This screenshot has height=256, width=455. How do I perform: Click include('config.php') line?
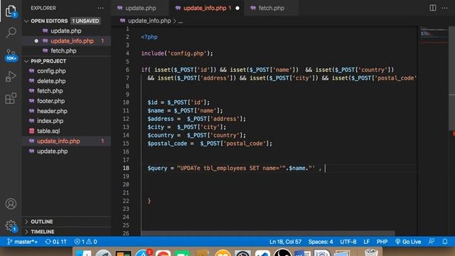click(x=177, y=53)
